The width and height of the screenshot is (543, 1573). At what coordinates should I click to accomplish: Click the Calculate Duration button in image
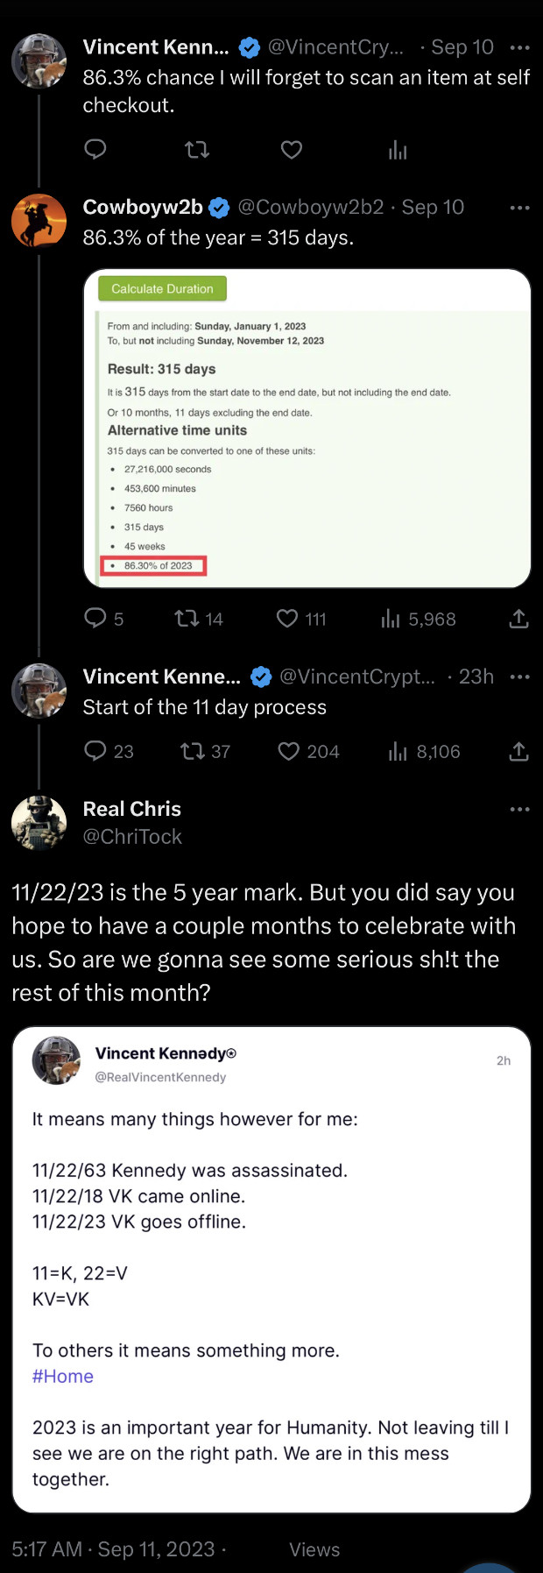(x=162, y=288)
